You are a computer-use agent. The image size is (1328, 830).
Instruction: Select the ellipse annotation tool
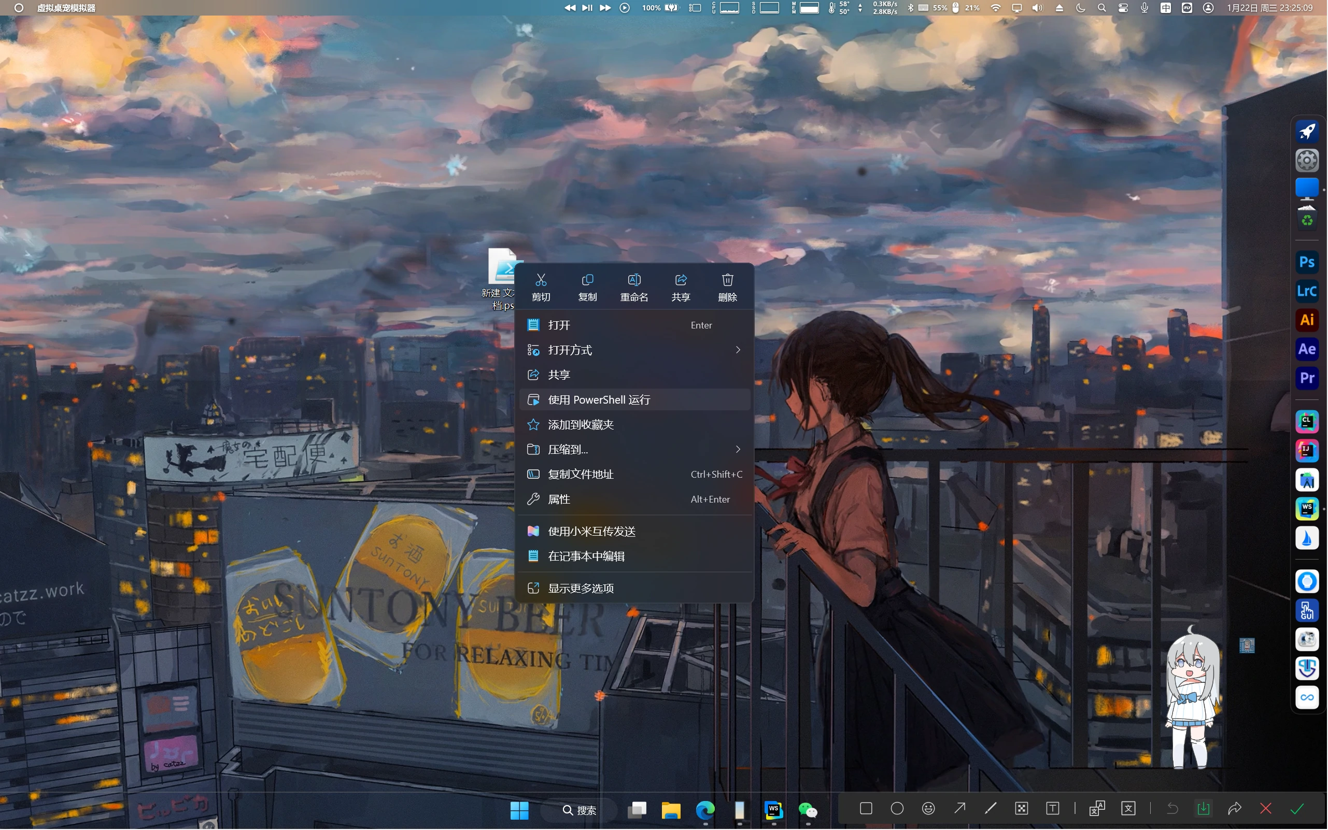pos(897,809)
